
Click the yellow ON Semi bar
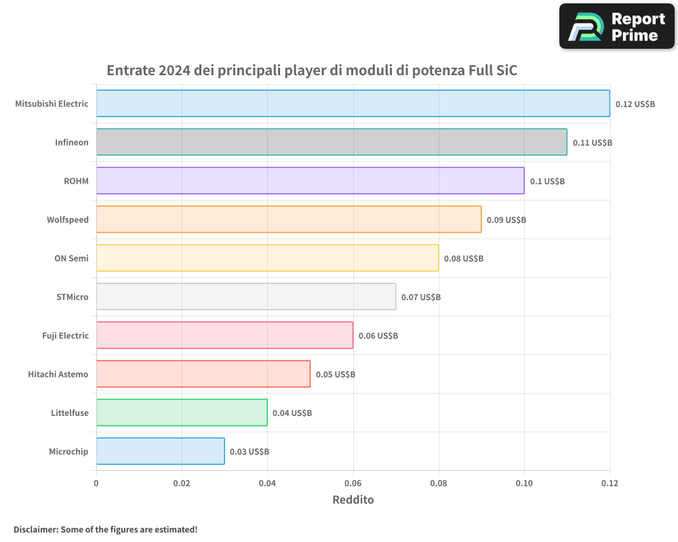click(x=267, y=258)
